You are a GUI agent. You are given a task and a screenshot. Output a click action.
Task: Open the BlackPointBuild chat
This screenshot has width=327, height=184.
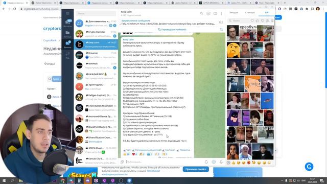click(x=96, y=129)
